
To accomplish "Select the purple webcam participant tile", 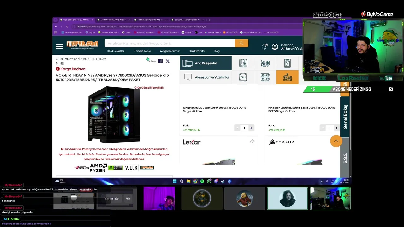I will pyautogui.click(x=159, y=198).
